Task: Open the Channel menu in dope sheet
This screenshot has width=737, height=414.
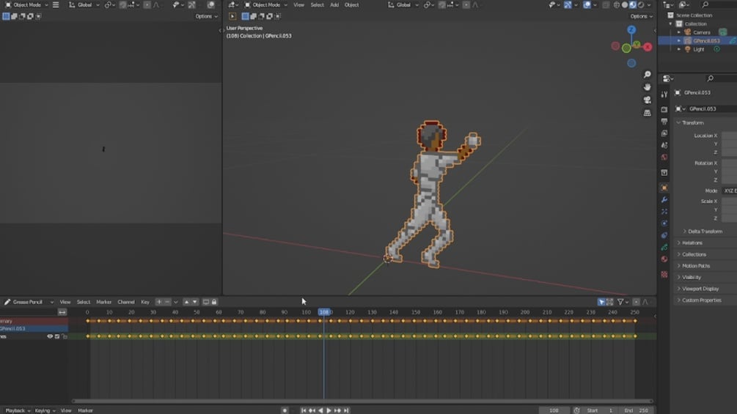Action: click(126, 302)
